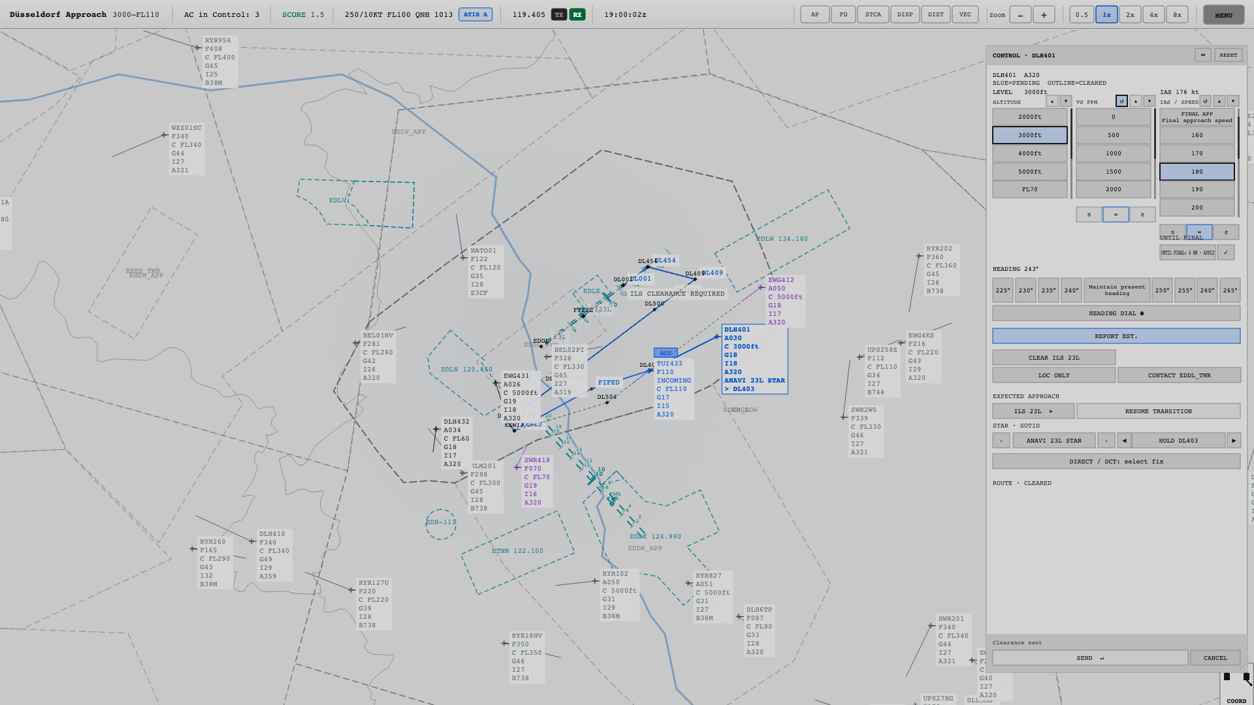The height and width of the screenshot is (705, 1254).
Task: Zoom in with plus button
Action: point(1044,15)
